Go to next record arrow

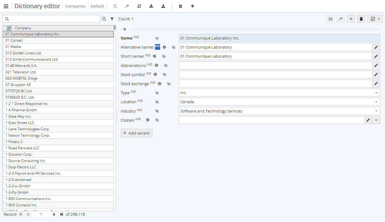coord(54,214)
